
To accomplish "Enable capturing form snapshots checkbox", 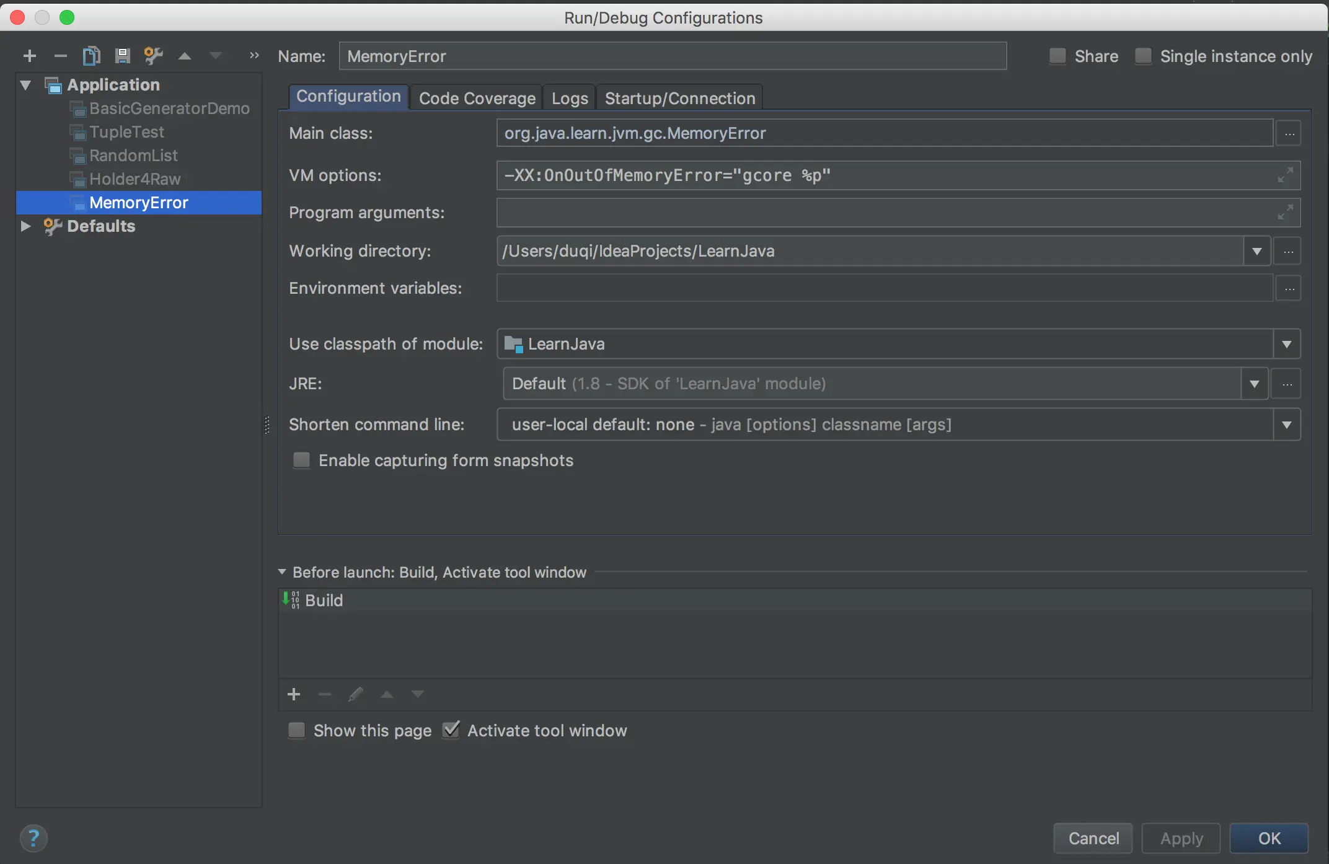I will pyautogui.click(x=301, y=460).
